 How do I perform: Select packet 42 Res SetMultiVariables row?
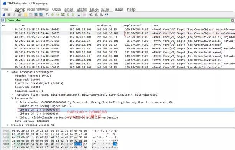[118, 41]
